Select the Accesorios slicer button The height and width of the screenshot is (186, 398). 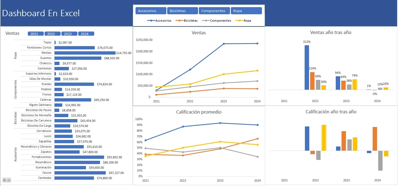151,11
